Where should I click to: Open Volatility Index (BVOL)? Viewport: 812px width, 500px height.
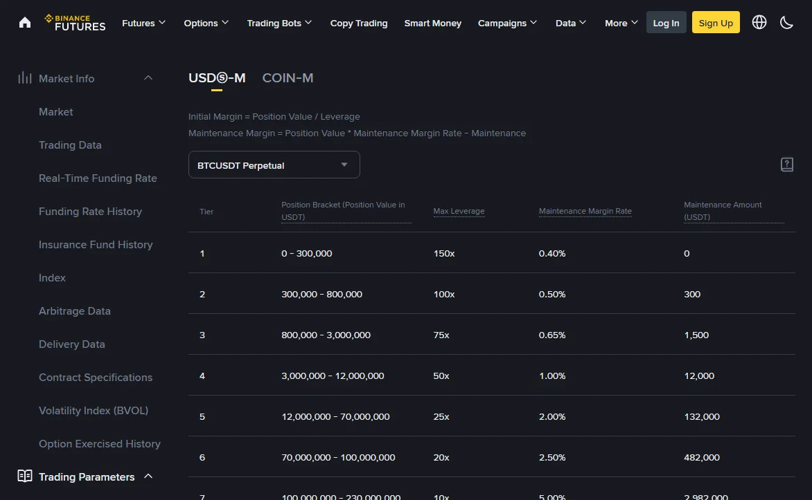point(94,410)
